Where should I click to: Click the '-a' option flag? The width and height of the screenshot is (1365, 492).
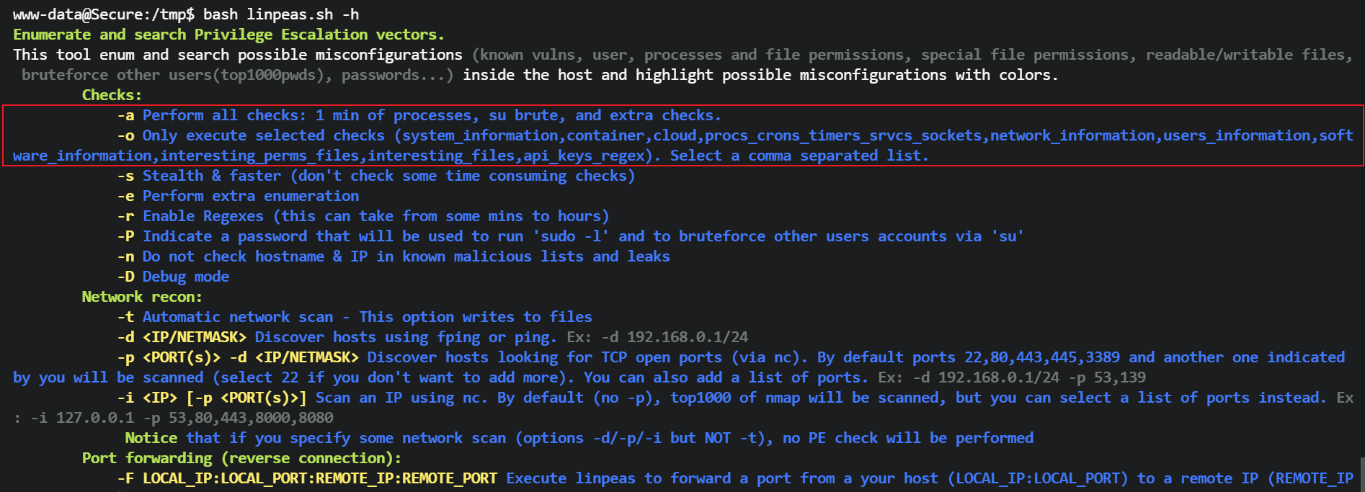coord(125,115)
